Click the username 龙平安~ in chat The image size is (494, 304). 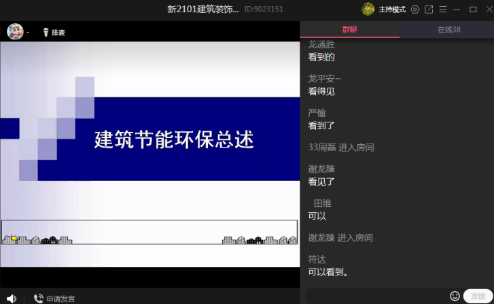(324, 78)
